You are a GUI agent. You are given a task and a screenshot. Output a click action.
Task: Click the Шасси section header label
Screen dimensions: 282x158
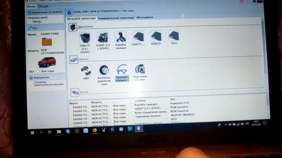click(x=83, y=59)
